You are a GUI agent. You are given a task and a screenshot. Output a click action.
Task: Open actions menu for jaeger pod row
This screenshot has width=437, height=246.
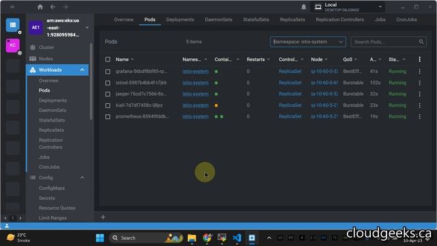[419, 94]
